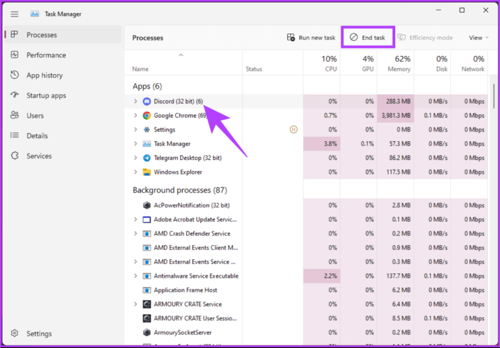
Task: Click the Windows Explorer folder icon
Action: (146, 172)
